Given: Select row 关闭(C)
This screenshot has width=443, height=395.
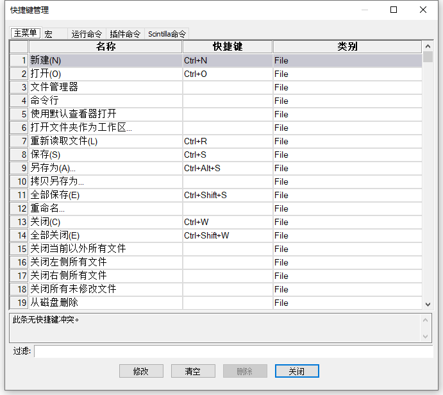Looking at the screenshot, I should tap(216, 222).
